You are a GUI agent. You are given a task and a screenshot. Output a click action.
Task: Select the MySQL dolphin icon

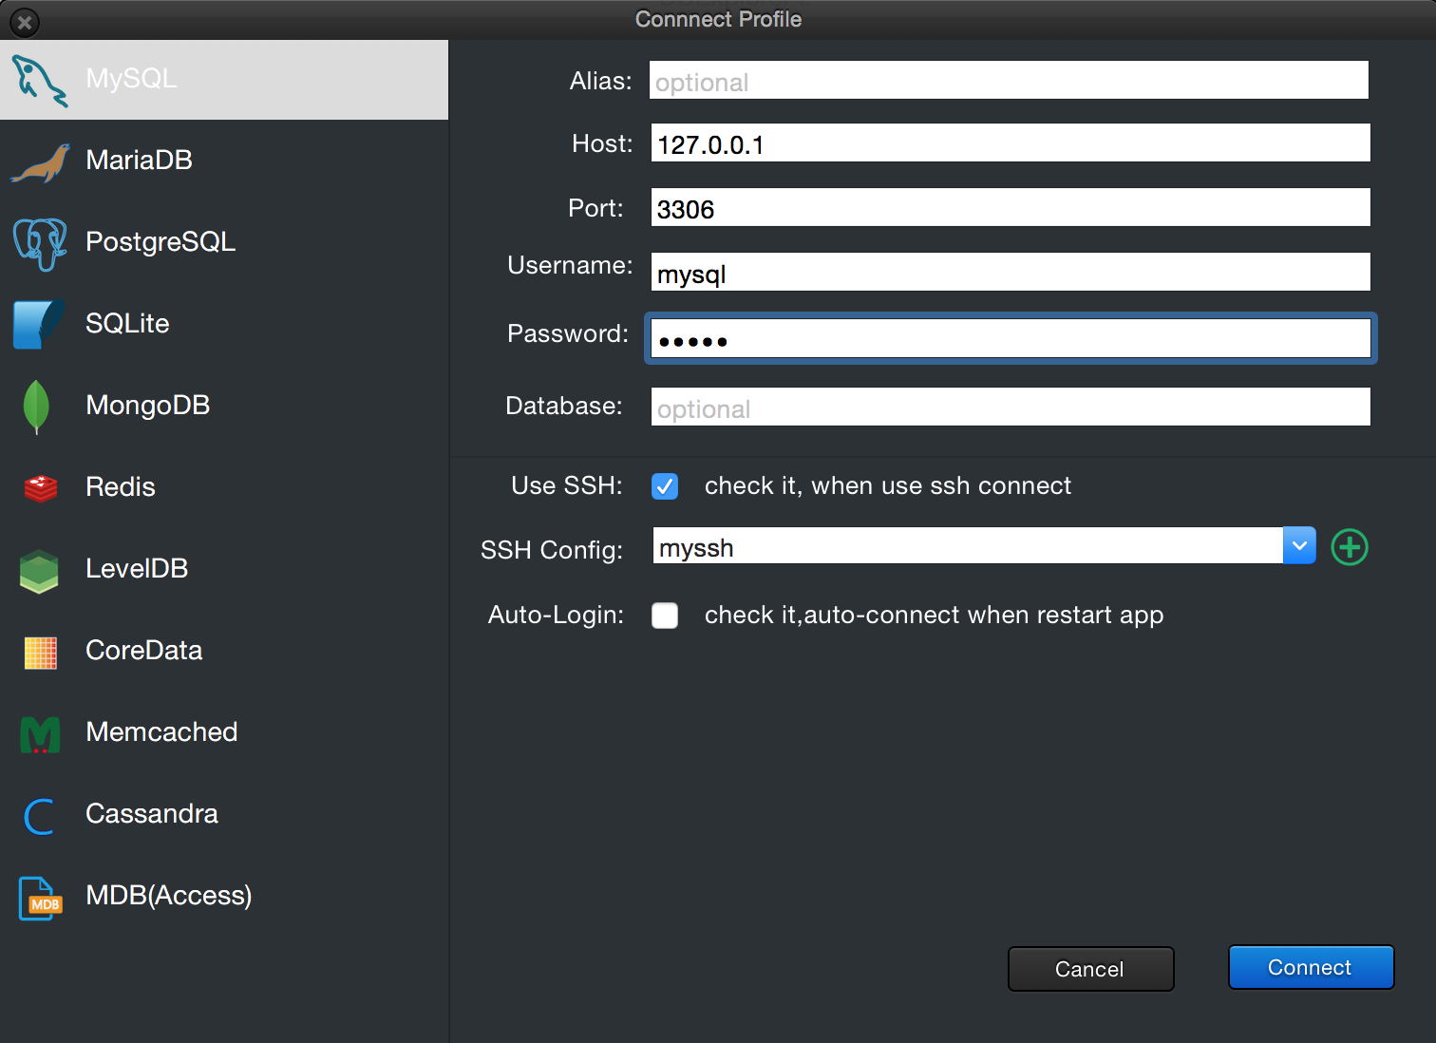tap(39, 80)
